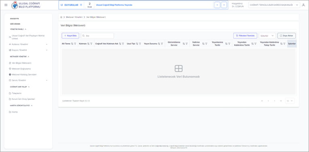Screen dimensions: 309x152
Task: Click the home icon in breadcrumb
Action: tap(61, 17)
